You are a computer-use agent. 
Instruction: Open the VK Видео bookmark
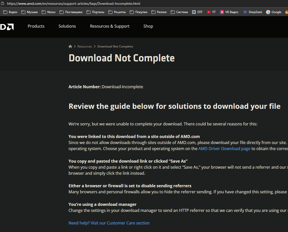(x=229, y=12)
